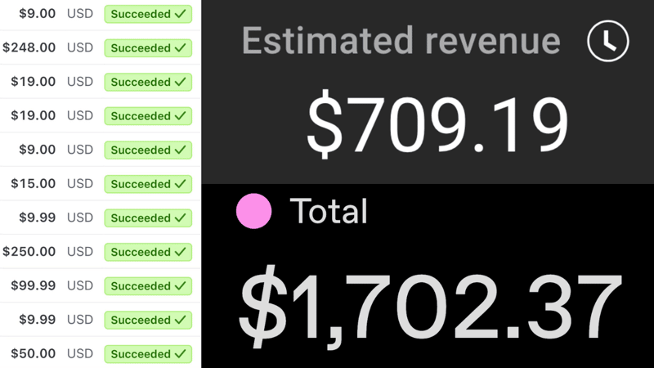654x368 pixels.
Task: Click the Succeeded badge for $248.00 payment
Action: (148, 47)
